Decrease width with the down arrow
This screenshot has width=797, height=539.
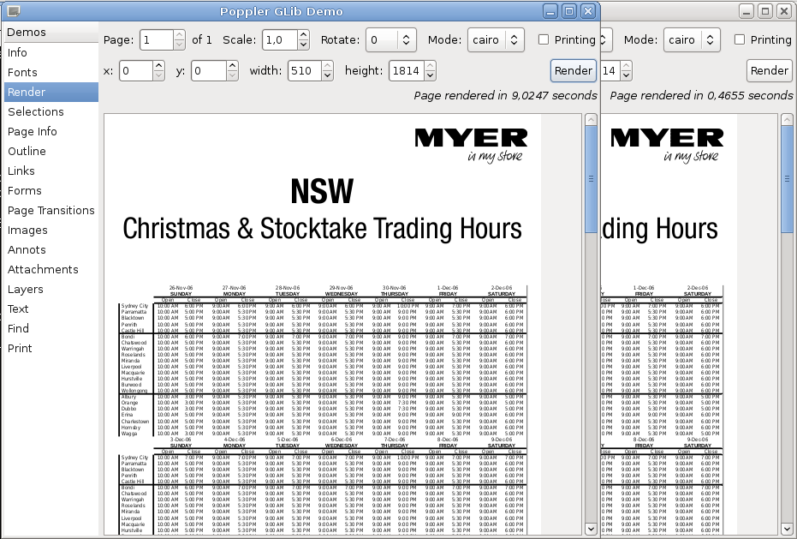(x=327, y=75)
